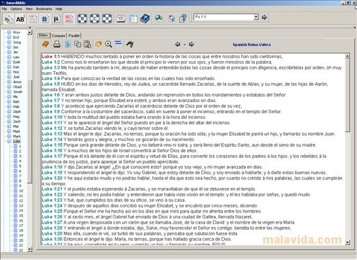The width and height of the screenshot is (357, 260).
Task: Open the history dropdown between navigation arrows
Action: 184,44
